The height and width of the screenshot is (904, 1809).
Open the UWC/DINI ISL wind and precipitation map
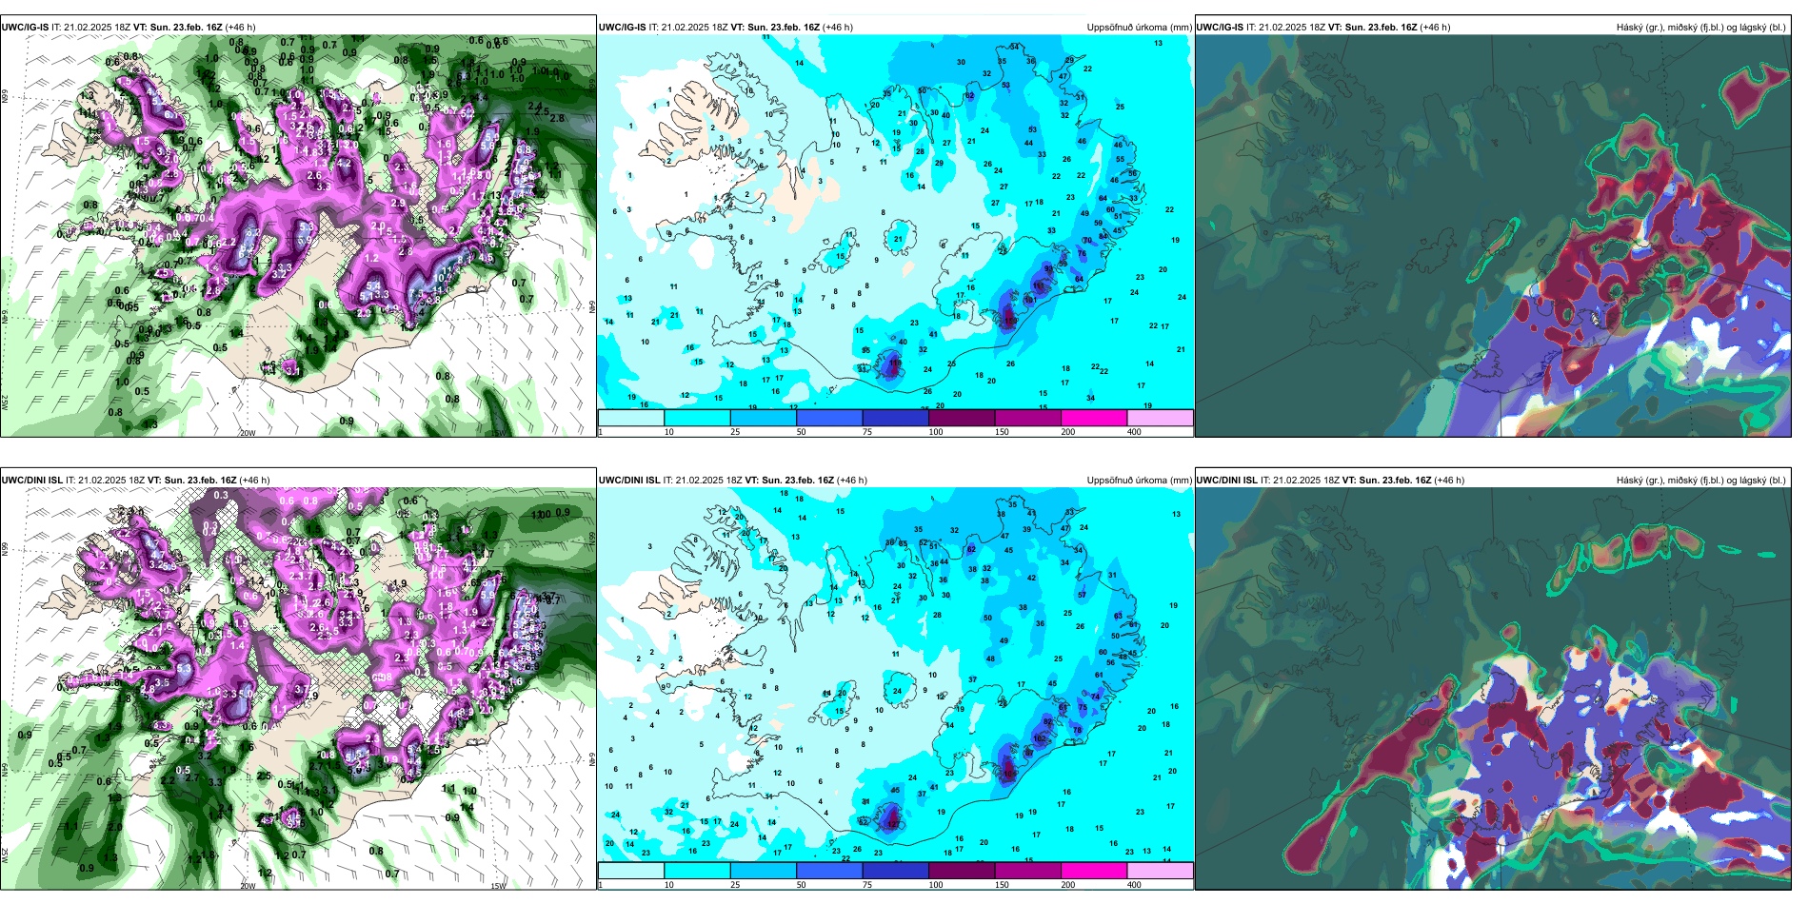pos(298,689)
